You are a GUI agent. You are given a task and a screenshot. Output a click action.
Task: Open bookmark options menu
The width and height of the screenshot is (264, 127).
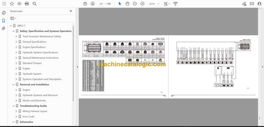pos(13,18)
